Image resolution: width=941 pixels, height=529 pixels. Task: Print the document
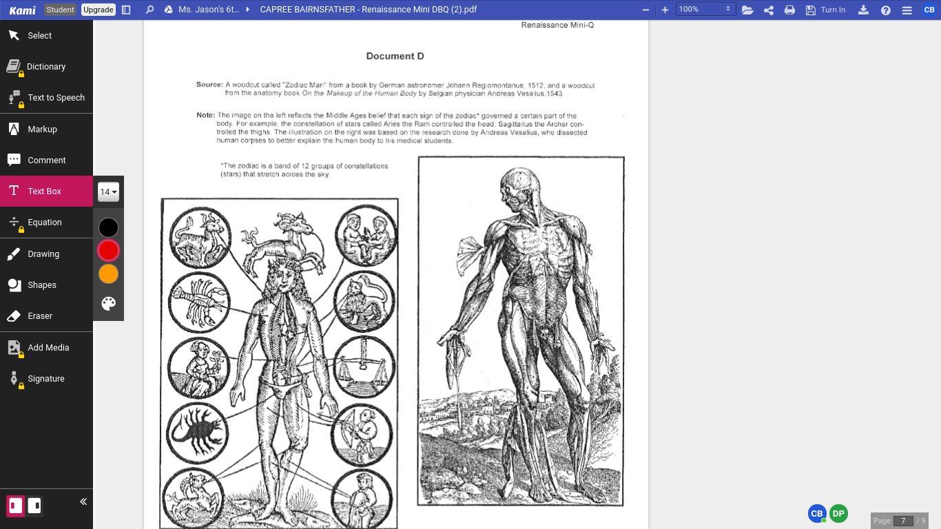coord(789,10)
